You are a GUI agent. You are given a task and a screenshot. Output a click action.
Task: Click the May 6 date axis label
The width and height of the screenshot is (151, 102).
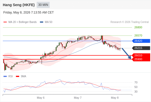(x=41, y=98)
